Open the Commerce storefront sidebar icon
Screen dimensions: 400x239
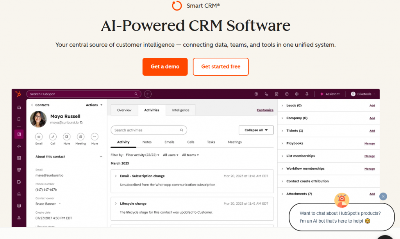coord(19,170)
